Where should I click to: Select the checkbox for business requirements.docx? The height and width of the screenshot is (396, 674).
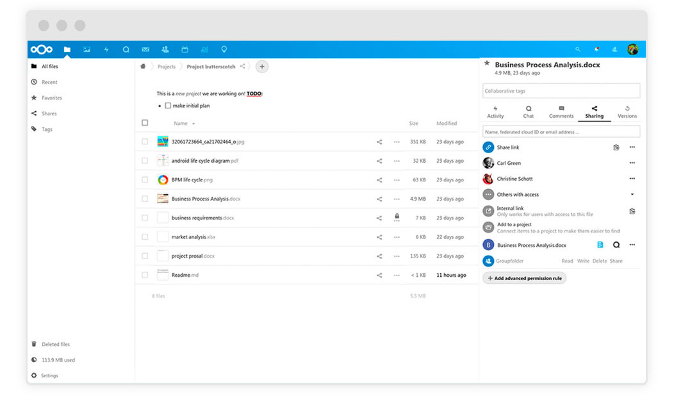click(x=145, y=218)
